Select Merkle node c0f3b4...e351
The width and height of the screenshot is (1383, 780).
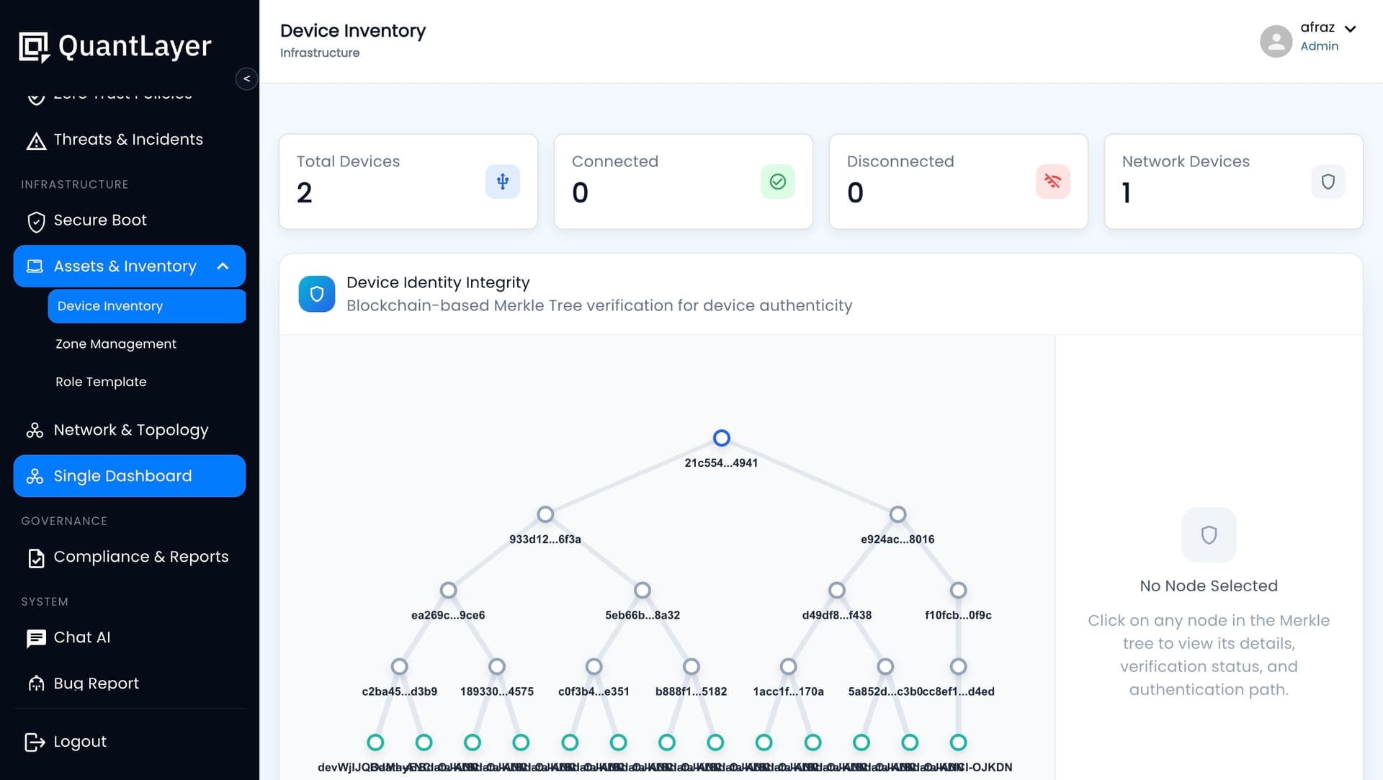tap(594, 666)
